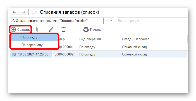The width and height of the screenshot is (196, 101).
Task: Clear the organization field with X
Action: pyautogui.click(x=111, y=21)
